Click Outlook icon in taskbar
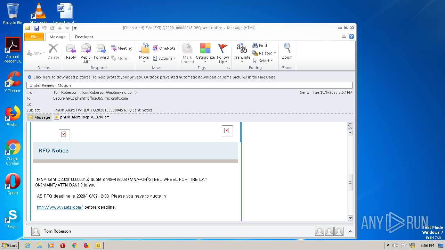The image size is (445, 250). (98, 245)
